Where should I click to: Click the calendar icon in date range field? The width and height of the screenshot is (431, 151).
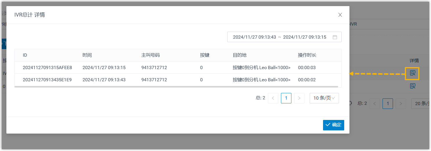pos(335,37)
